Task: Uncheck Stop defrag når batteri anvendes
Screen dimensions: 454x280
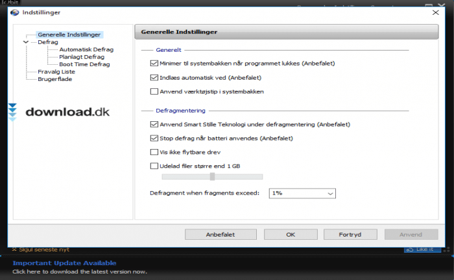Action: pyautogui.click(x=154, y=138)
